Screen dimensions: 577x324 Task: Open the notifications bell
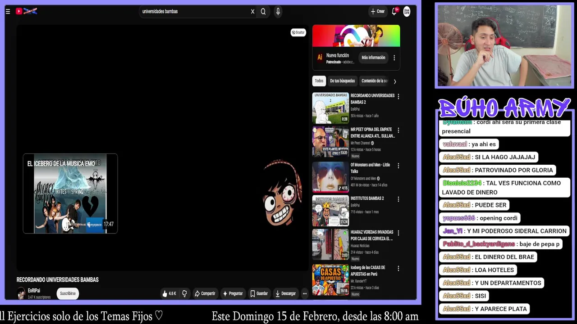click(394, 12)
